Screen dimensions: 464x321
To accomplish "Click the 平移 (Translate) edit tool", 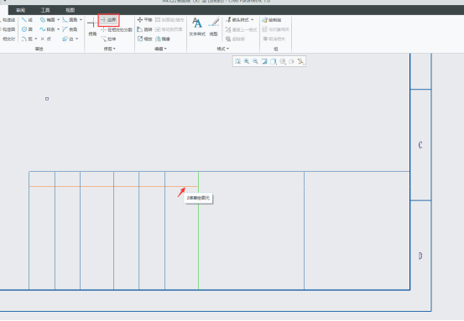I will click(144, 20).
